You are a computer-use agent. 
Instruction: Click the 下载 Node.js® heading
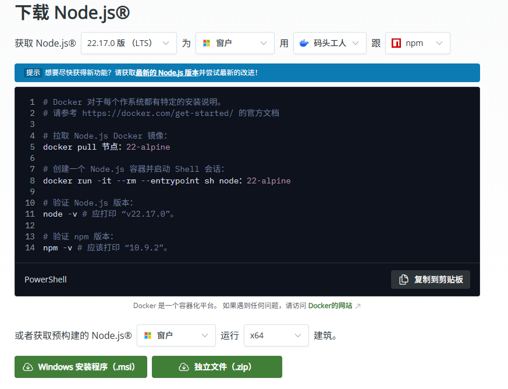tap(72, 13)
